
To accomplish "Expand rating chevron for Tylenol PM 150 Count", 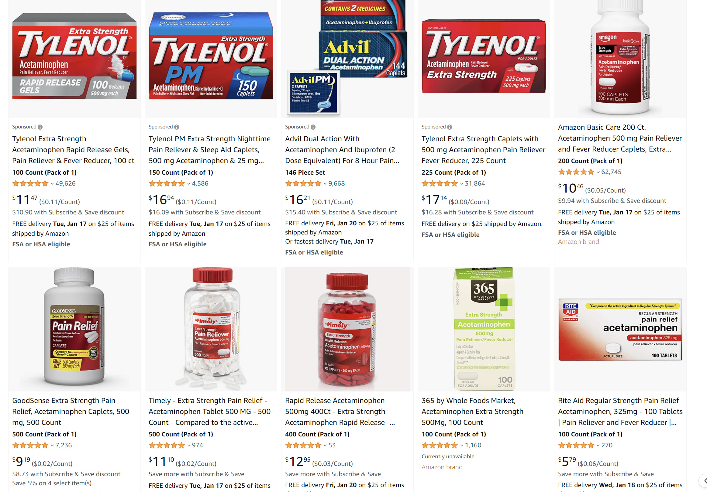I will pos(188,184).
